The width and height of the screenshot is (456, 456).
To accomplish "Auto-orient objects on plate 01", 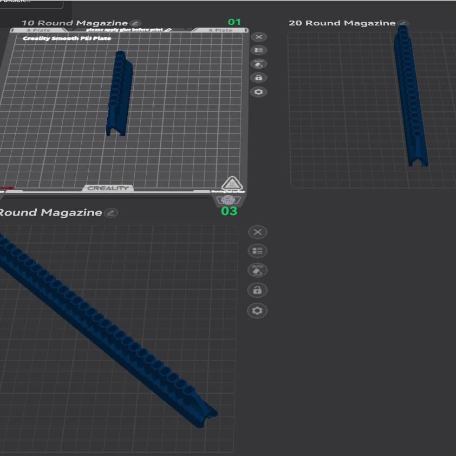I will pos(259,64).
